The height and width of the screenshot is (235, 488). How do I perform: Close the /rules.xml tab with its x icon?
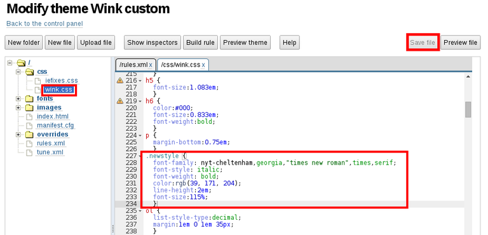click(x=151, y=65)
